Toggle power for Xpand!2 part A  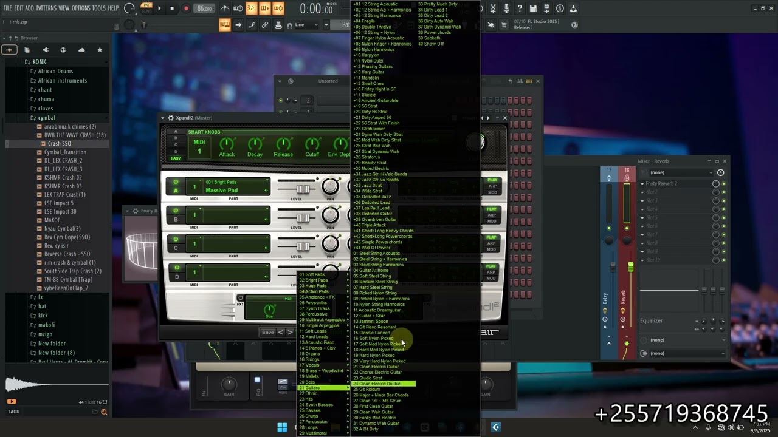[176, 182]
